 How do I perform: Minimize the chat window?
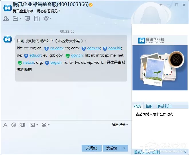(169, 5)
